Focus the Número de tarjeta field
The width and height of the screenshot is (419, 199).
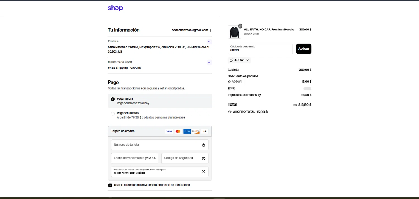click(x=160, y=145)
